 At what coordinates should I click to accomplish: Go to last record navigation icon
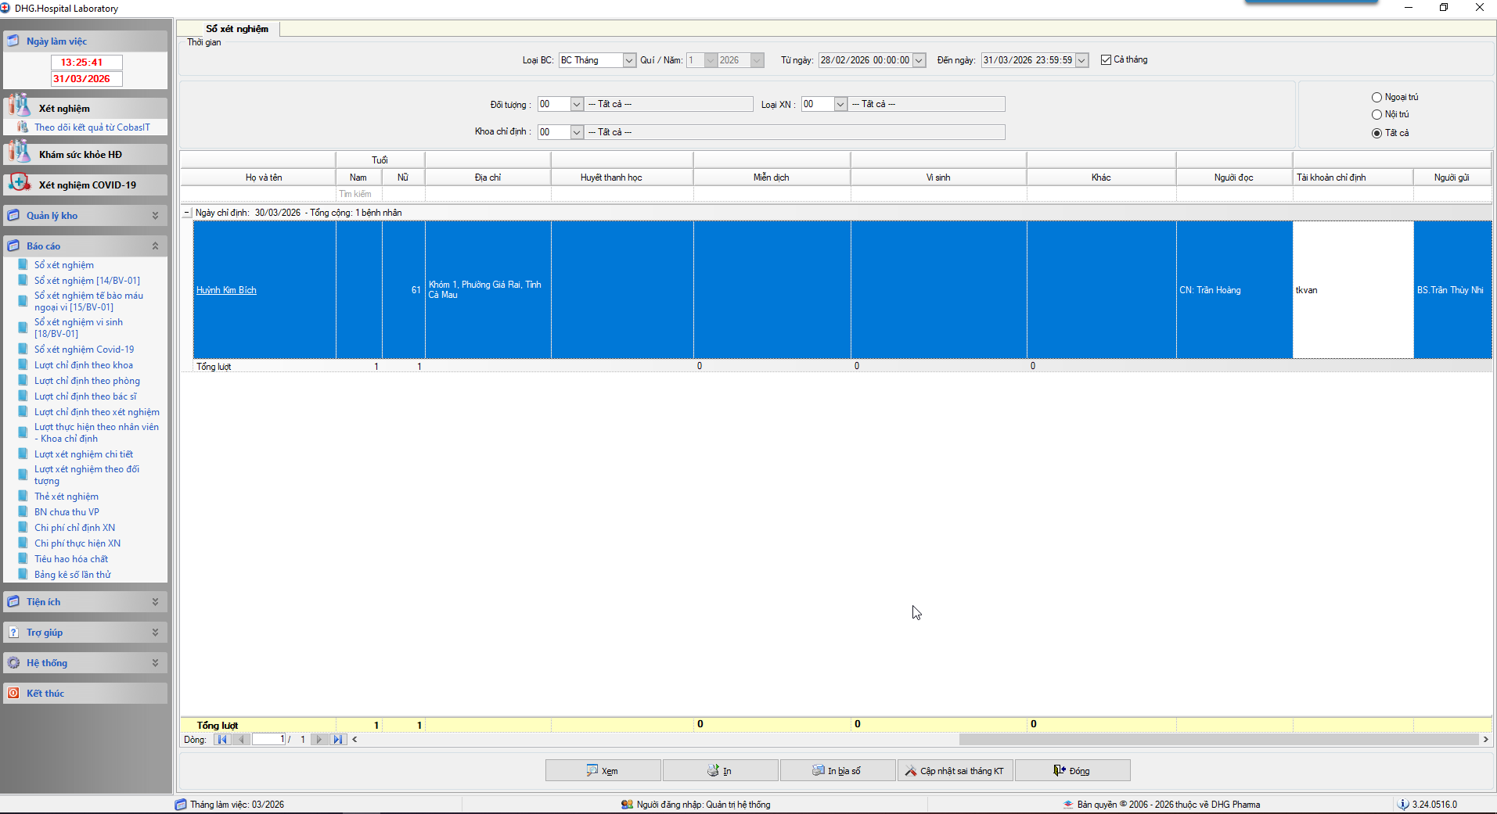click(x=337, y=739)
